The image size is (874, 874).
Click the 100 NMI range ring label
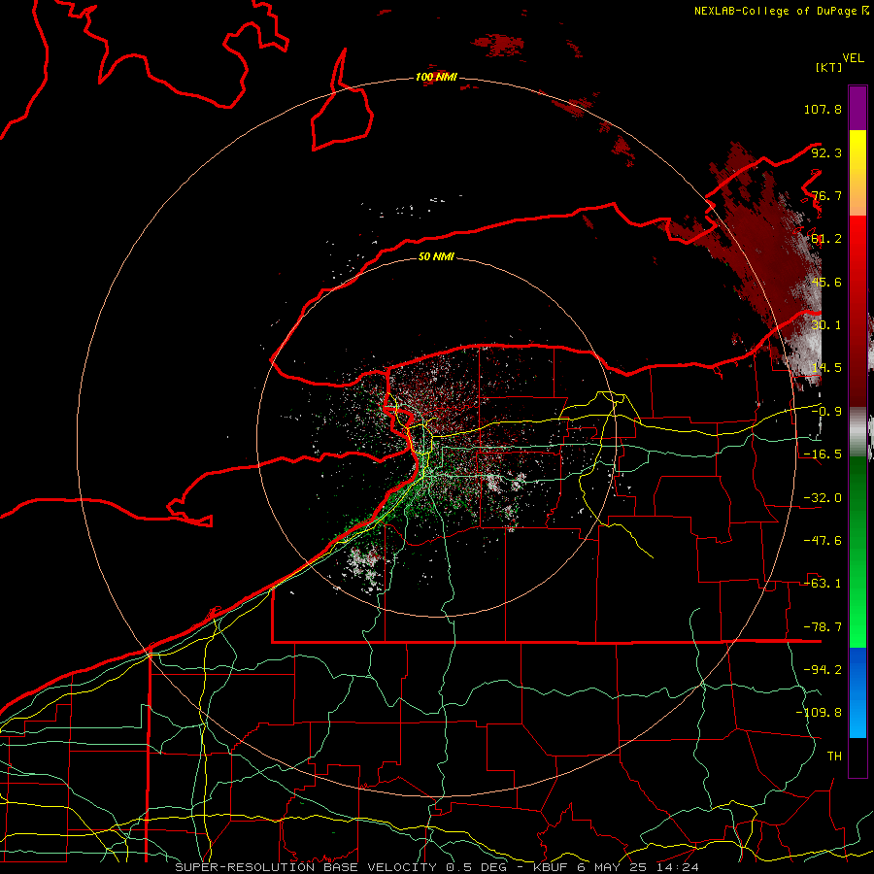coord(436,77)
